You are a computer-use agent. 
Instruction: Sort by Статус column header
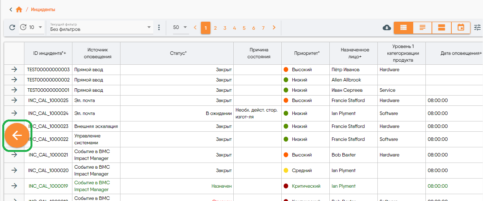(177, 53)
